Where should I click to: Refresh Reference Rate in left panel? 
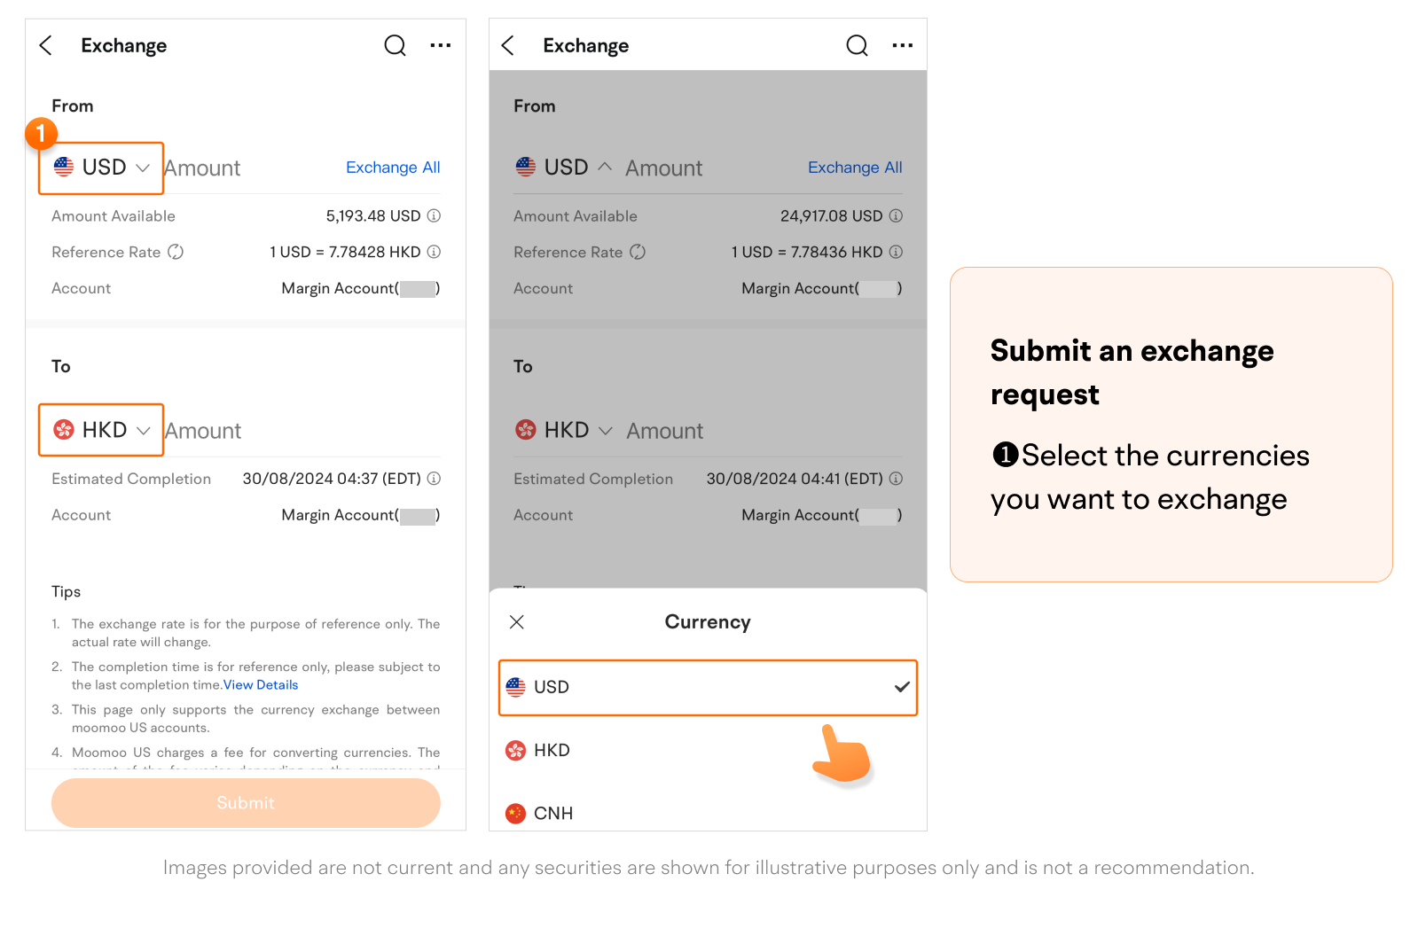[176, 252]
